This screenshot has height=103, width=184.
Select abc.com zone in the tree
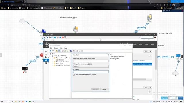pos(61,60)
